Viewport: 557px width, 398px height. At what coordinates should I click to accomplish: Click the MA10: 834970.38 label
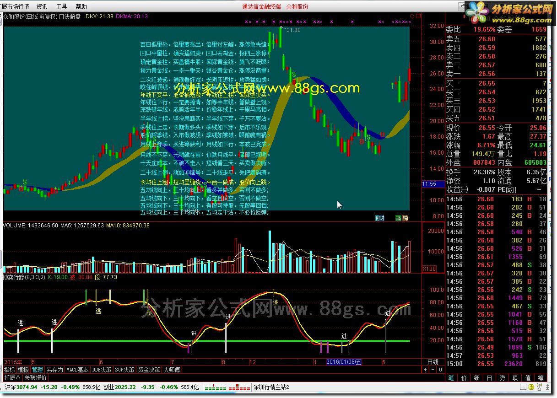pyautogui.click(x=128, y=225)
